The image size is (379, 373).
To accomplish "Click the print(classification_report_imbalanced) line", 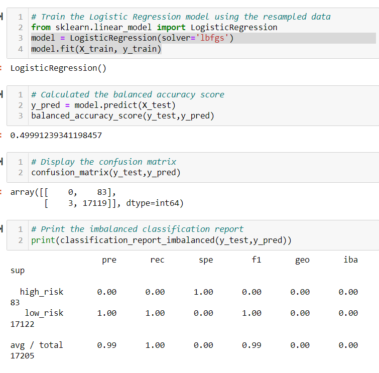I will (x=161, y=240).
